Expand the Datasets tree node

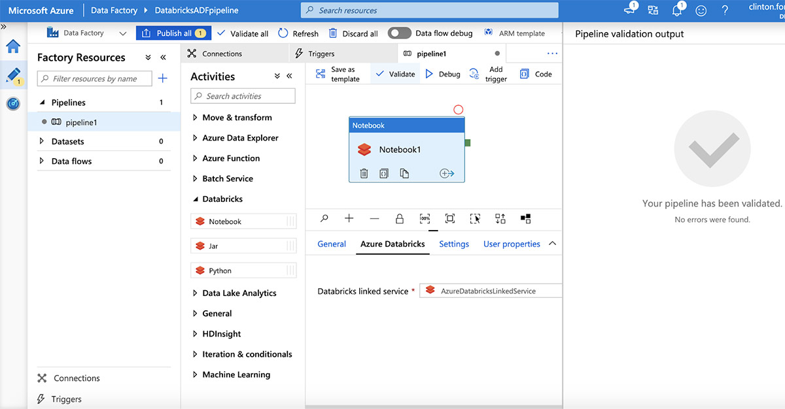coord(43,141)
